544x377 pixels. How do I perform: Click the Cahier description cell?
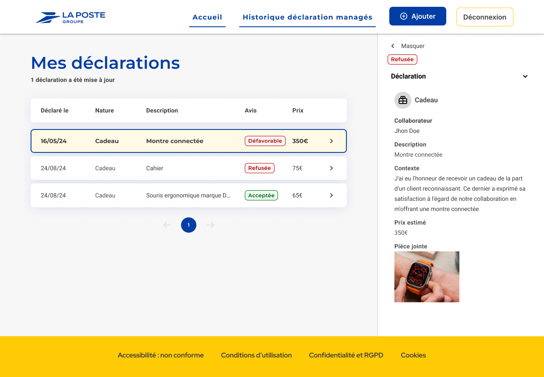click(155, 168)
